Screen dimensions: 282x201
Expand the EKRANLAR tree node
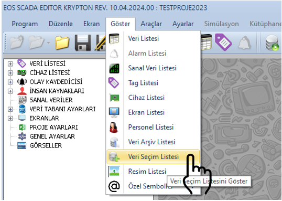(x=10, y=118)
